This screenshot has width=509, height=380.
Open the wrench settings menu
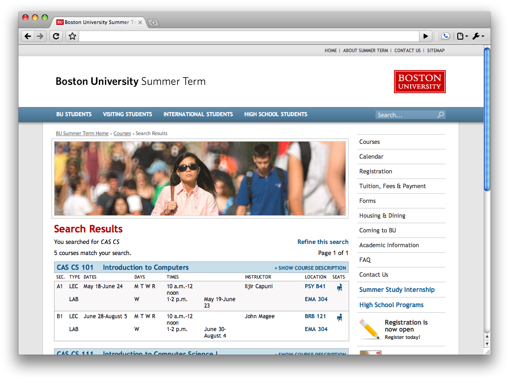click(478, 36)
